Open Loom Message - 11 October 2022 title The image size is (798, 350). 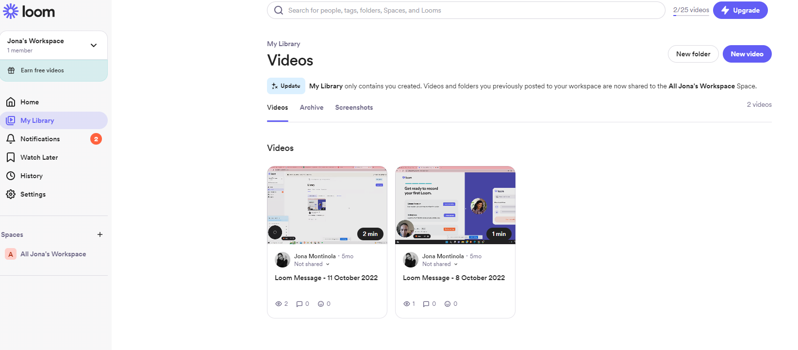point(326,278)
